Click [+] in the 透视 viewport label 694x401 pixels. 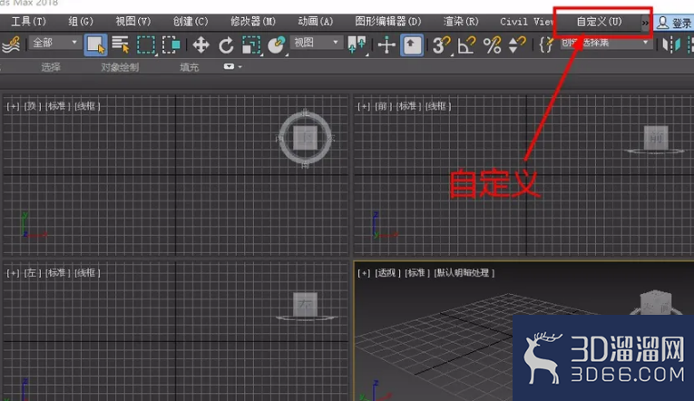364,273
